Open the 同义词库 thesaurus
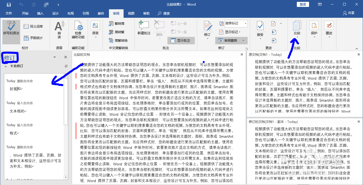363x185 pixels. pyautogui.click(x=33, y=26)
